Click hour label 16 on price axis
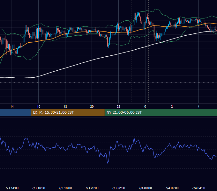 point(39,107)
